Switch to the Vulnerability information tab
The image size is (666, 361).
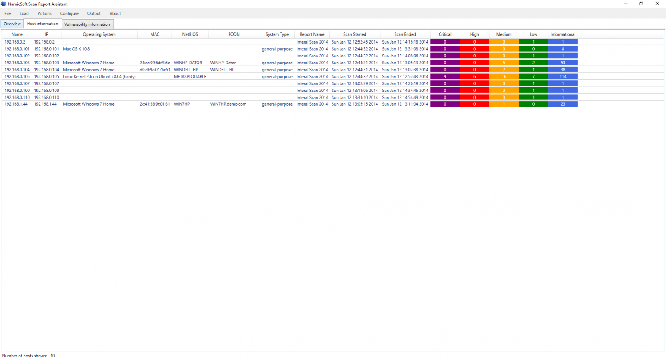87,24
